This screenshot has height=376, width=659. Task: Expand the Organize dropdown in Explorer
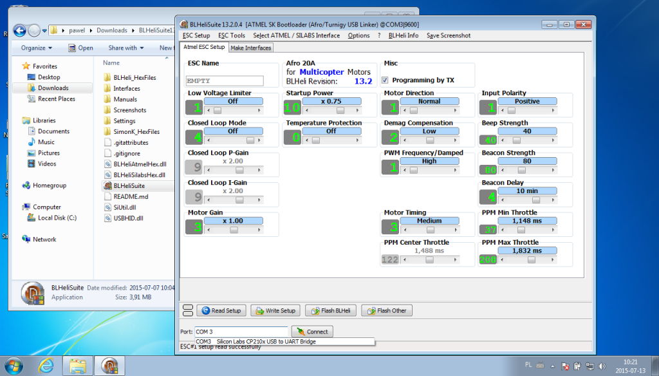[35, 48]
